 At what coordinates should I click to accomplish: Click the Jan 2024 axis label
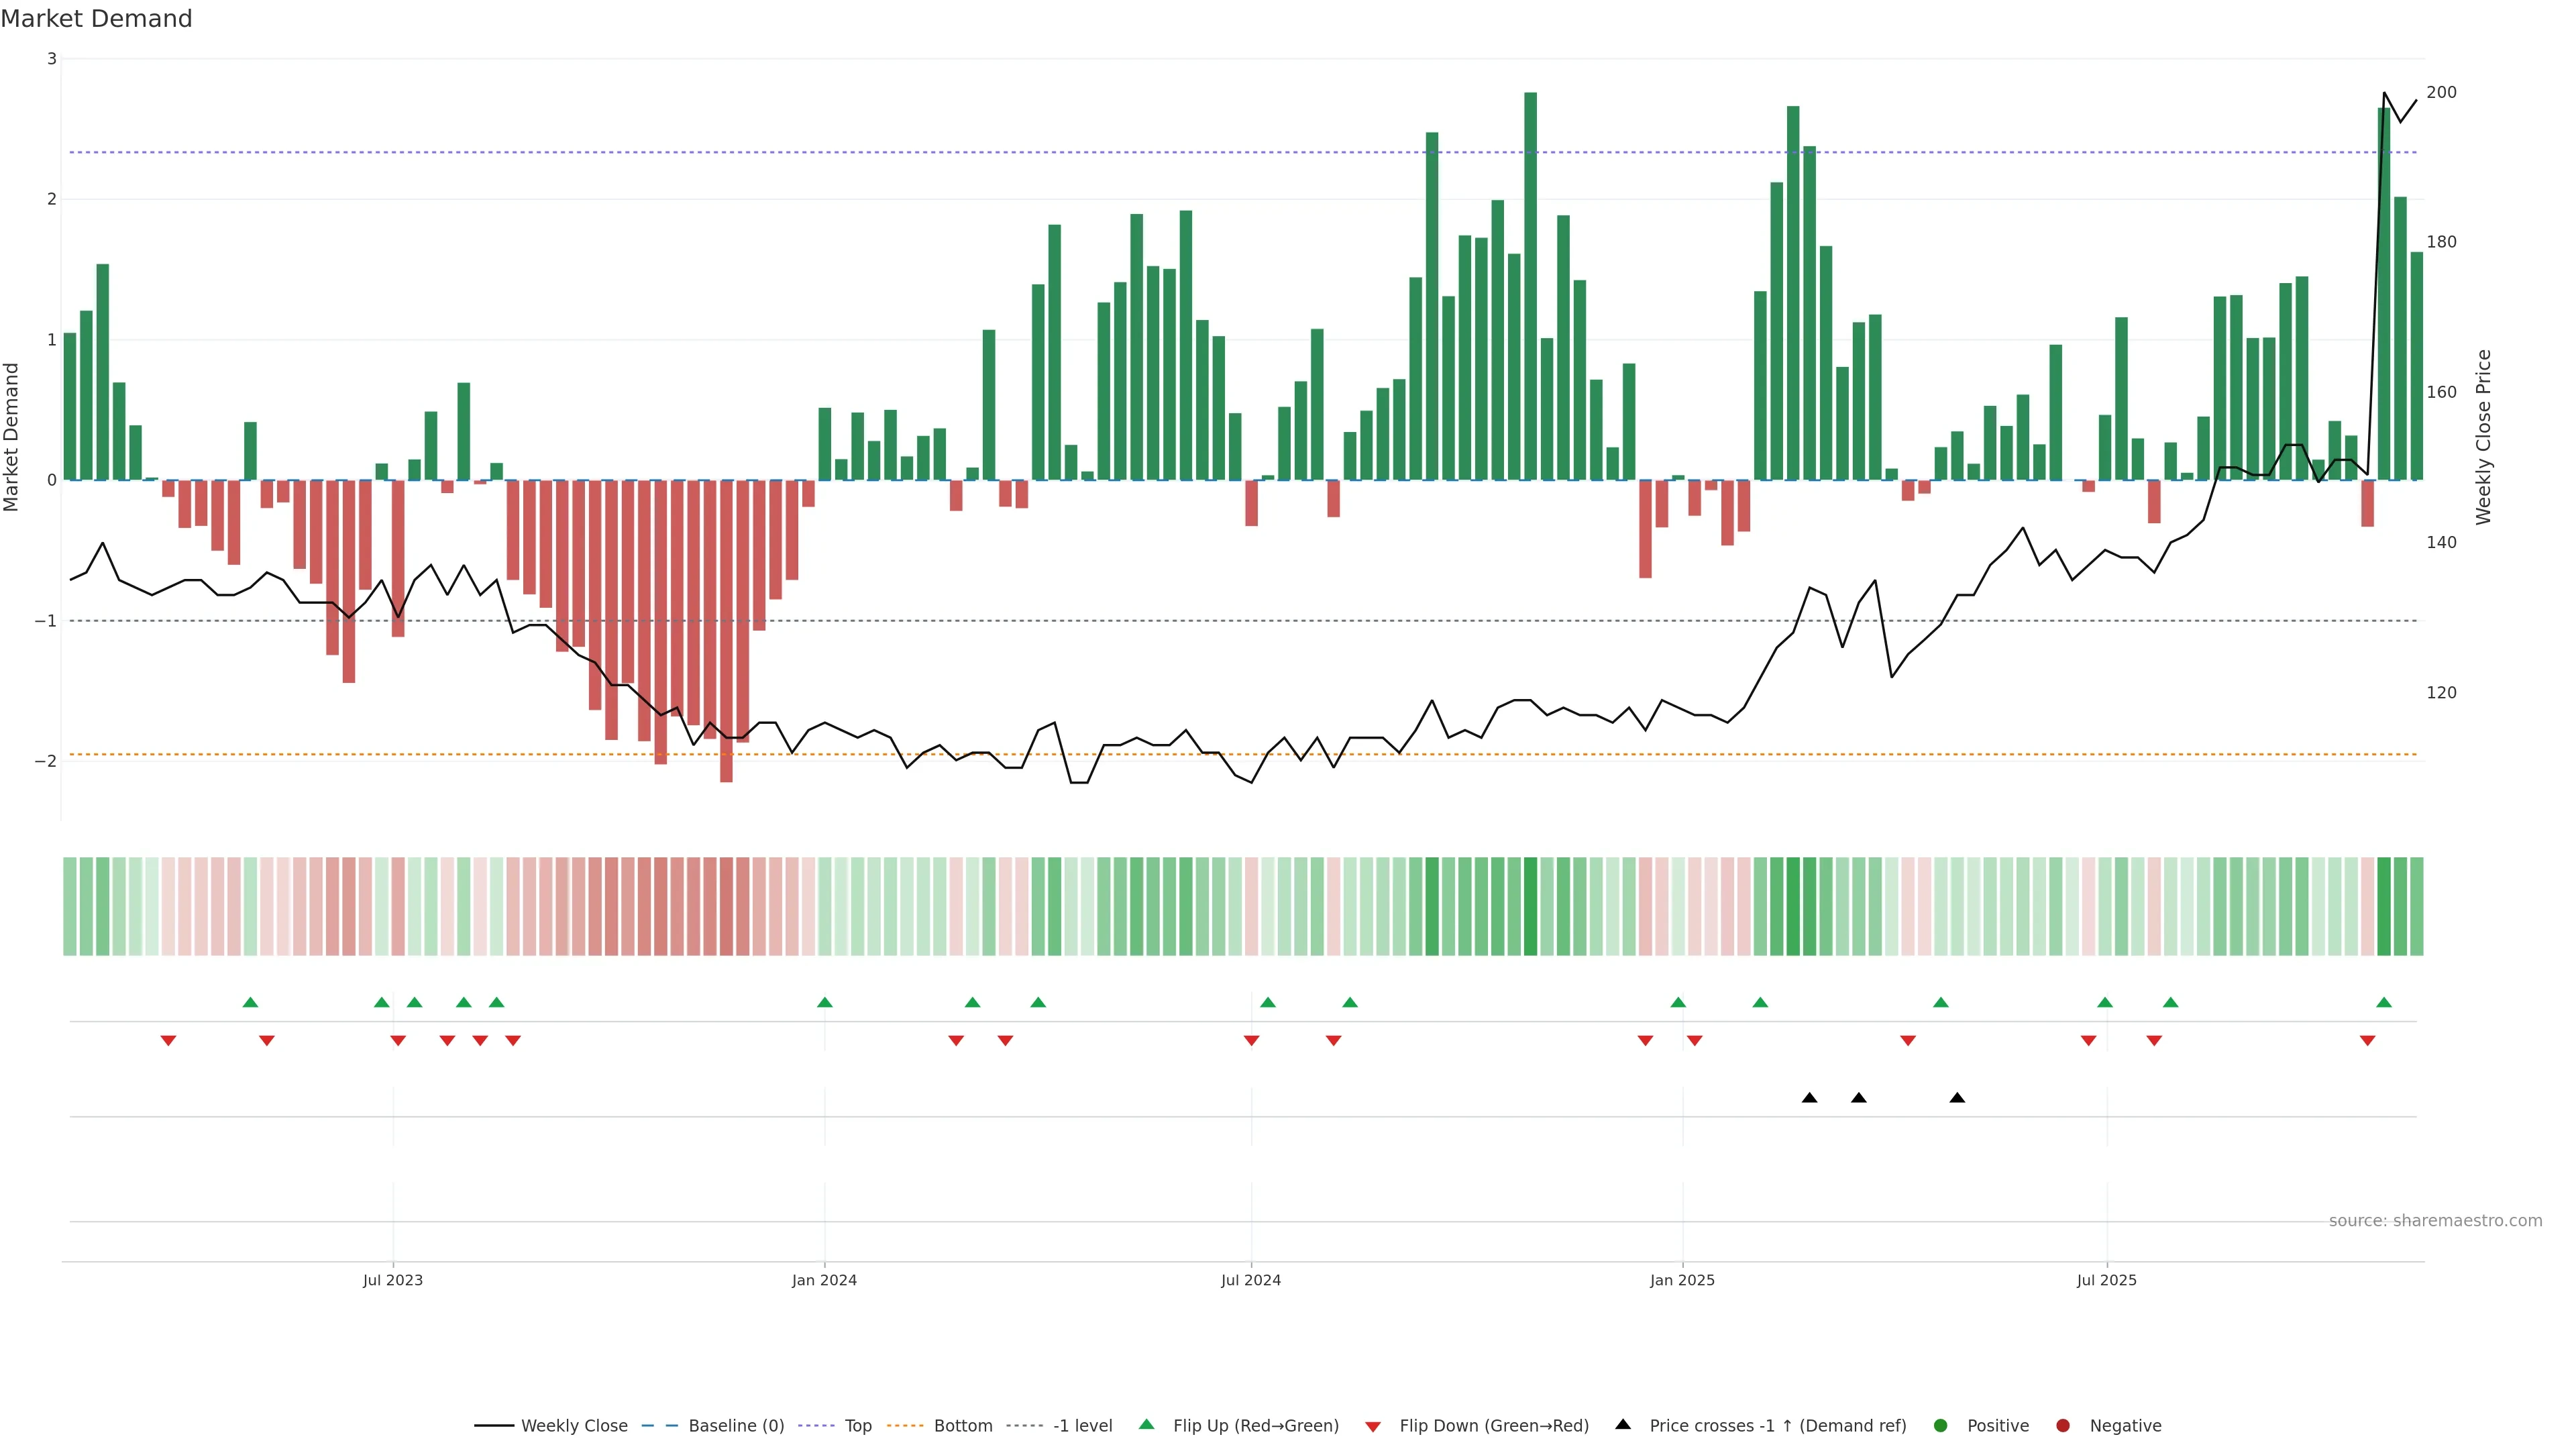(824, 1280)
